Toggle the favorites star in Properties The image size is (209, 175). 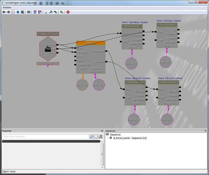96,136
